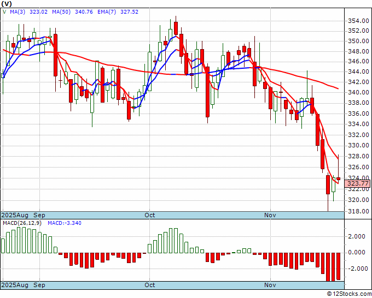The height and width of the screenshot is (298, 372).
Task: Click the EMA(7) value 327.52
Action: click(129, 12)
